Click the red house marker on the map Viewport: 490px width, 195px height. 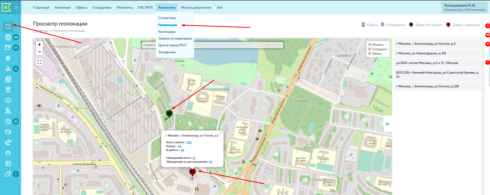point(192,172)
